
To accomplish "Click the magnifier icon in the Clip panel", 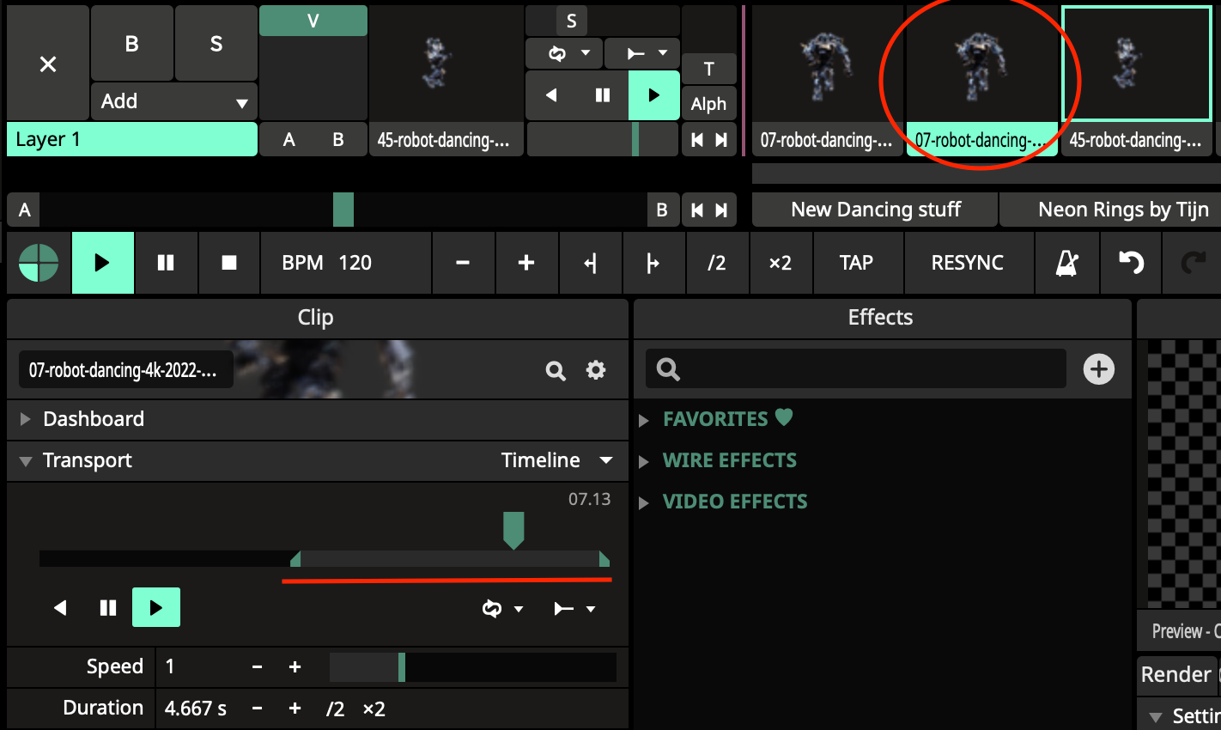I will tap(556, 370).
